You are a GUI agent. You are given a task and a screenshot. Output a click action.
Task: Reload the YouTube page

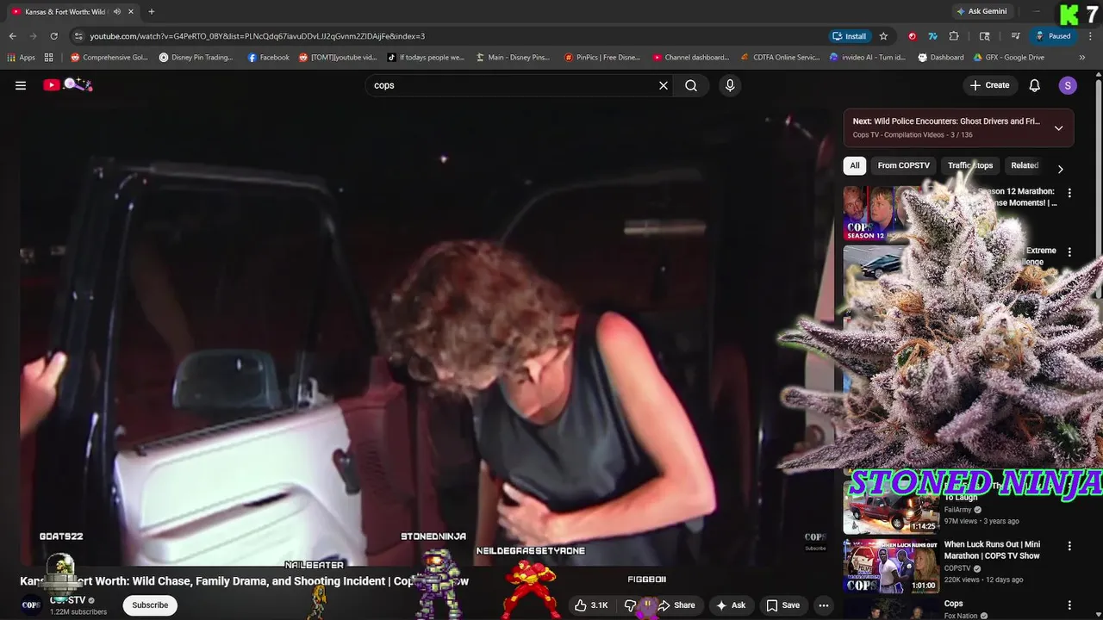(x=54, y=36)
